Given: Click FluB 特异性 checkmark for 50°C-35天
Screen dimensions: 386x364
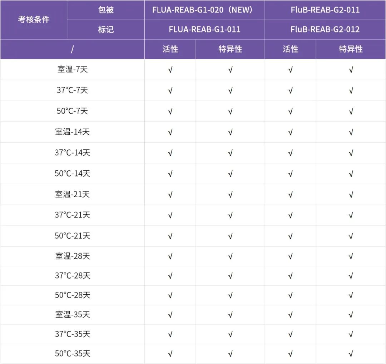Looking at the screenshot, I should [351, 354].
